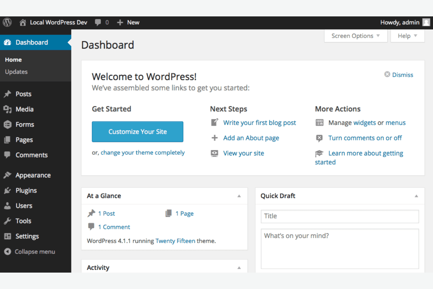Open the New content menu
The height and width of the screenshot is (289, 433).
pyautogui.click(x=128, y=23)
